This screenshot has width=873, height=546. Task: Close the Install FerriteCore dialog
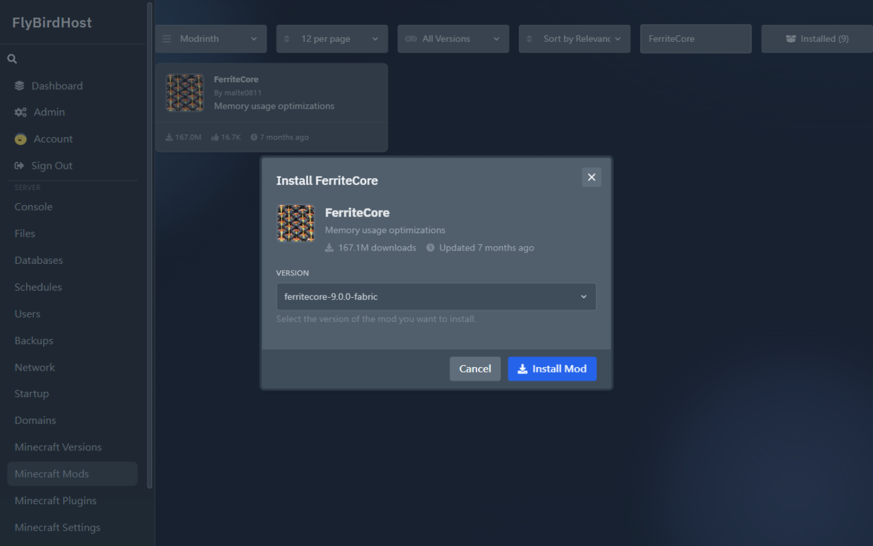click(592, 177)
